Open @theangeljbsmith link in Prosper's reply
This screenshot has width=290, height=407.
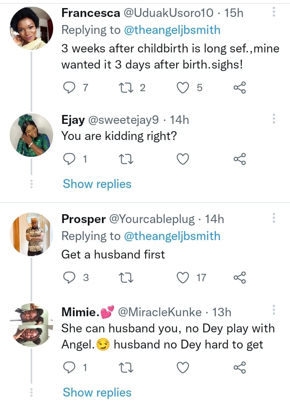click(x=172, y=236)
